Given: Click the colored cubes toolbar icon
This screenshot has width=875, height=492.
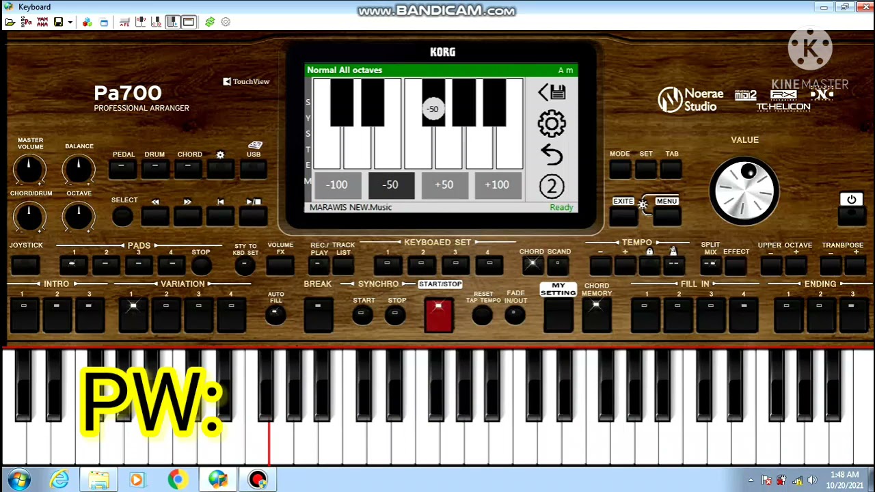Looking at the screenshot, I should (x=87, y=23).
